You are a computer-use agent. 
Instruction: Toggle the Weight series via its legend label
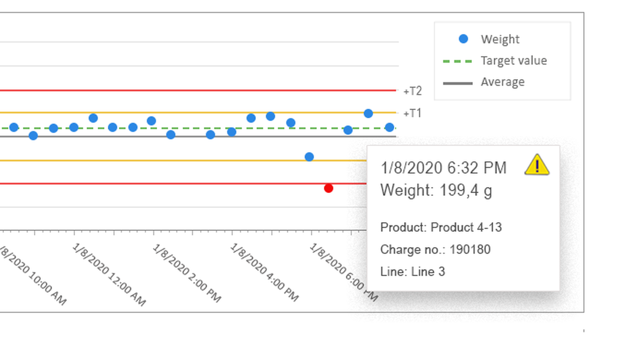tap(501, 39)
